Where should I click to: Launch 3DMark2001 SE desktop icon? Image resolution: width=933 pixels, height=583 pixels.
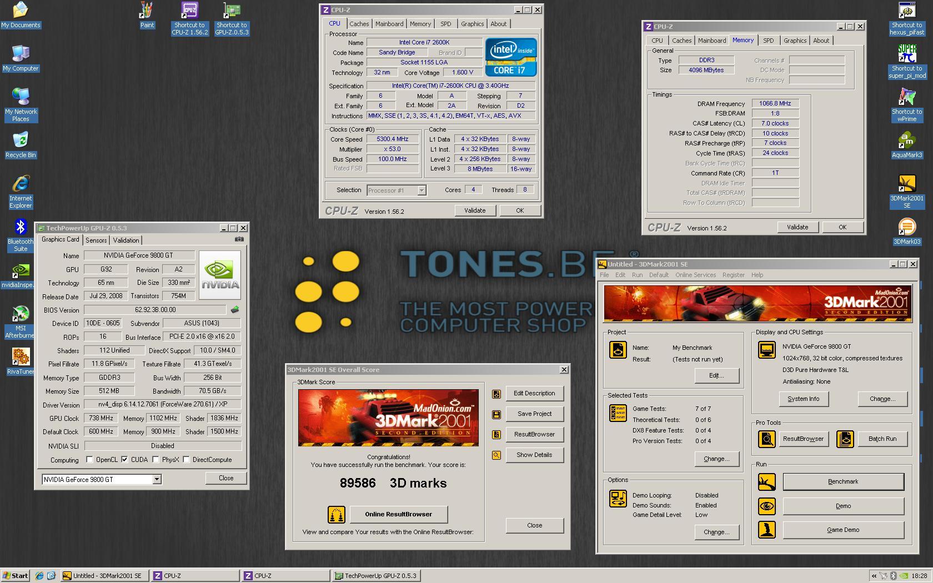(x=907, y=192)
